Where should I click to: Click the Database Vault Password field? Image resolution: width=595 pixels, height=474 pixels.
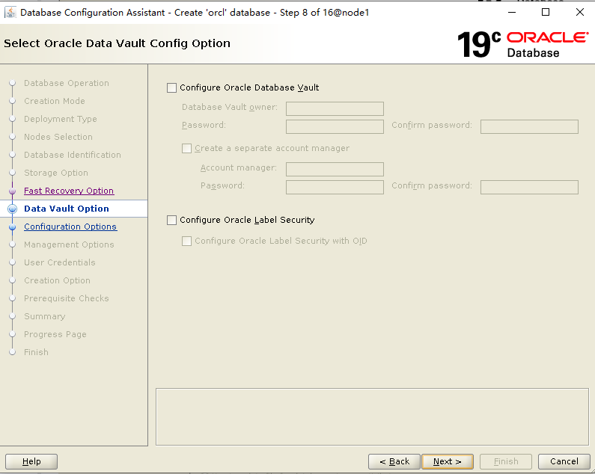[335, 126]
